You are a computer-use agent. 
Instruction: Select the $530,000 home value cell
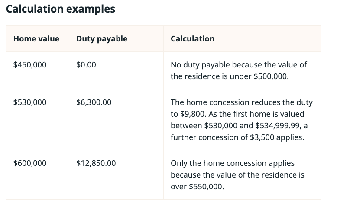pos(30,102)
